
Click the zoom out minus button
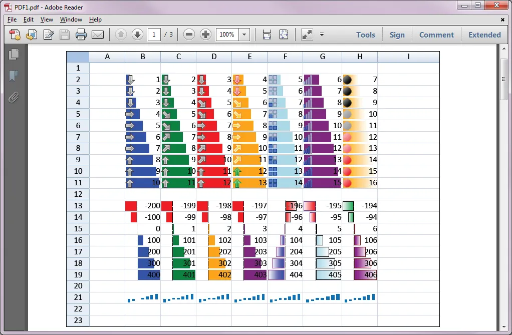[189, 35]
